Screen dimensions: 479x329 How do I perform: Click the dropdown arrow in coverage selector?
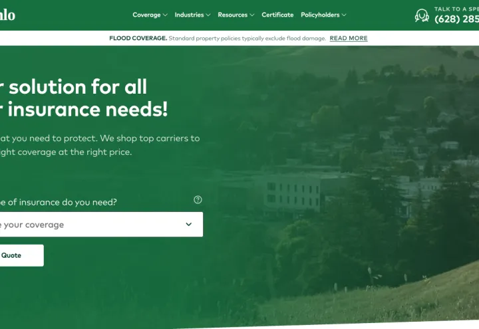189,225
